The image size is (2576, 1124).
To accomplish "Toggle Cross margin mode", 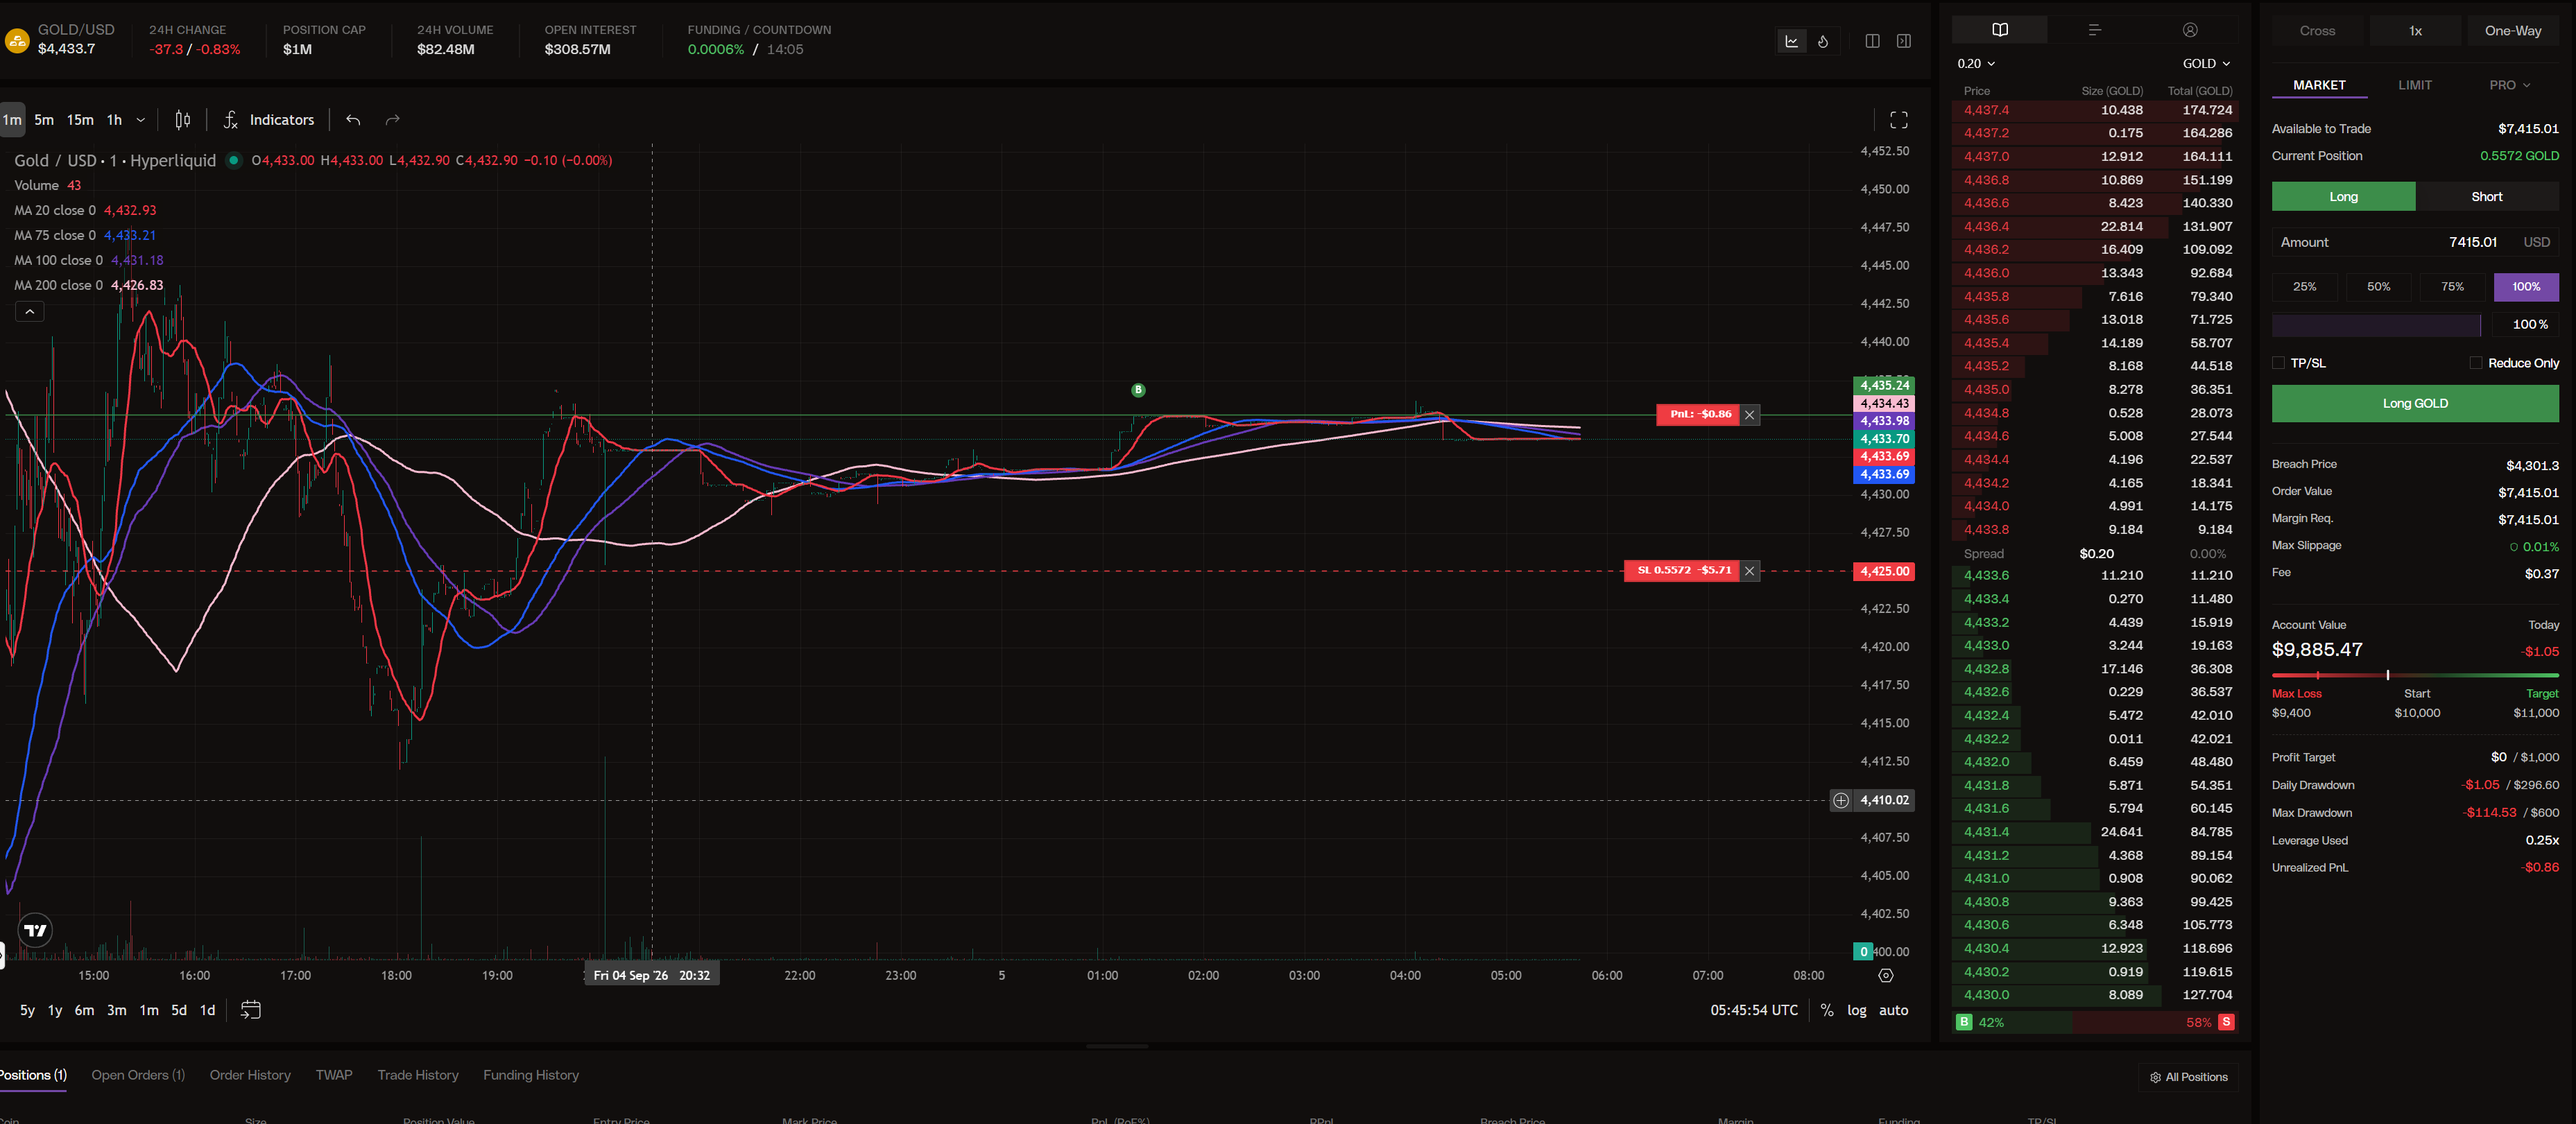I will coord(2317,31).
